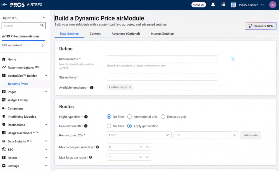Image resolution: width=279 pixels, height=171 pixels.
Task: Show help for Available templates
Action: (x=92, y=88)
